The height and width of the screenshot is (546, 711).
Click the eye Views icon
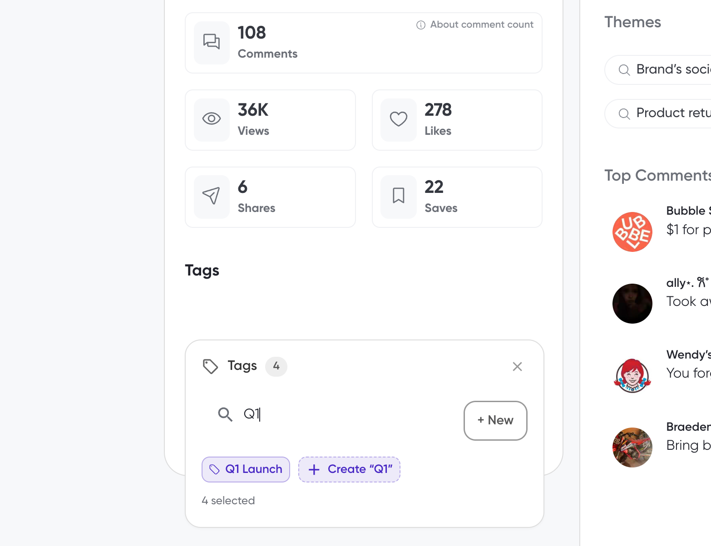(x=212, y=119)
